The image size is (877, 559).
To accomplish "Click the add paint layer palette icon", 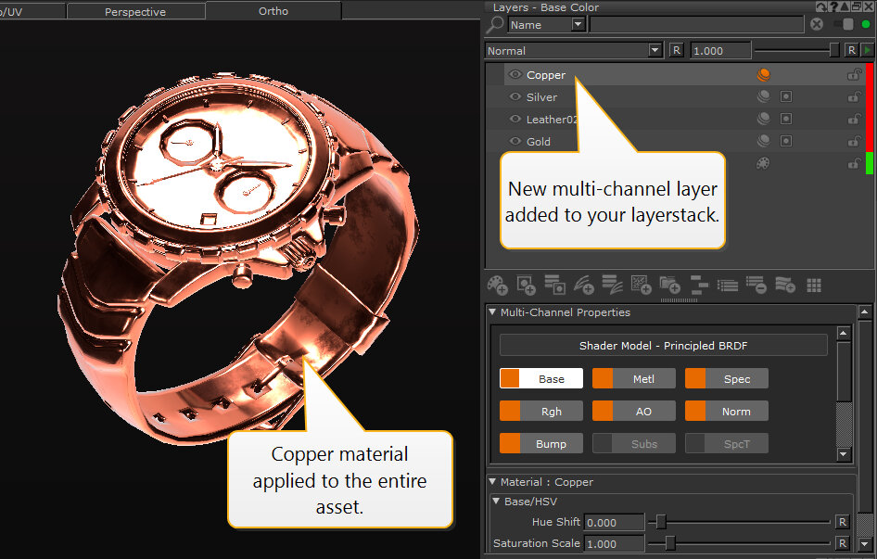I will click(498, 286).
